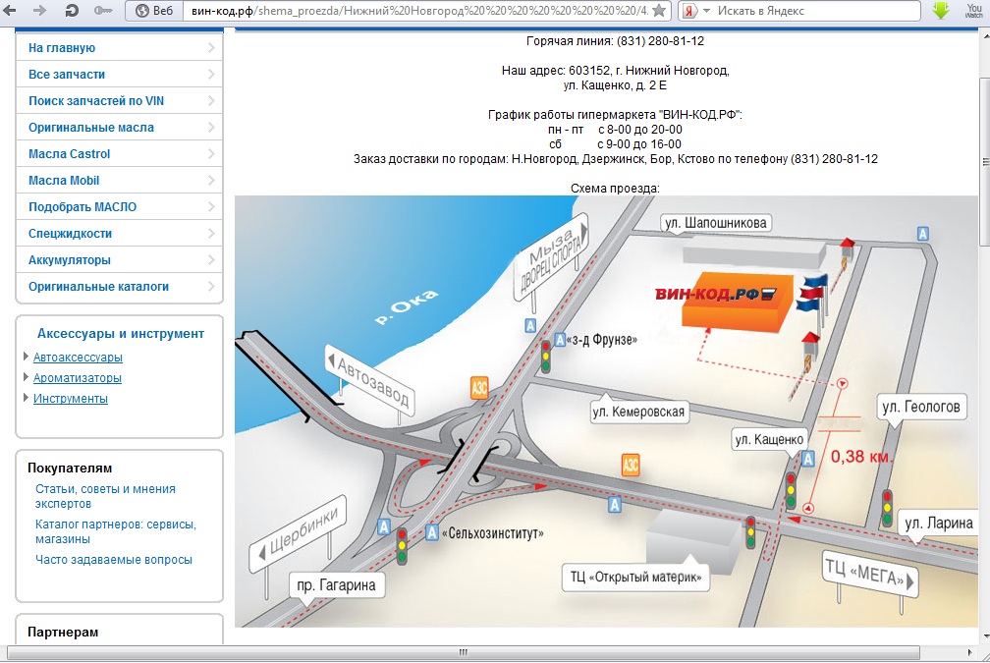The image size is (990, 663).
Task: Click chevron next to Все запчасти
Action: (211, 75)
